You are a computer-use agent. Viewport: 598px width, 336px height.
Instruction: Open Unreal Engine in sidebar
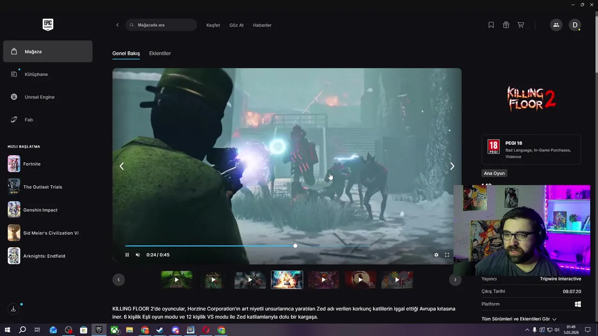48,97
